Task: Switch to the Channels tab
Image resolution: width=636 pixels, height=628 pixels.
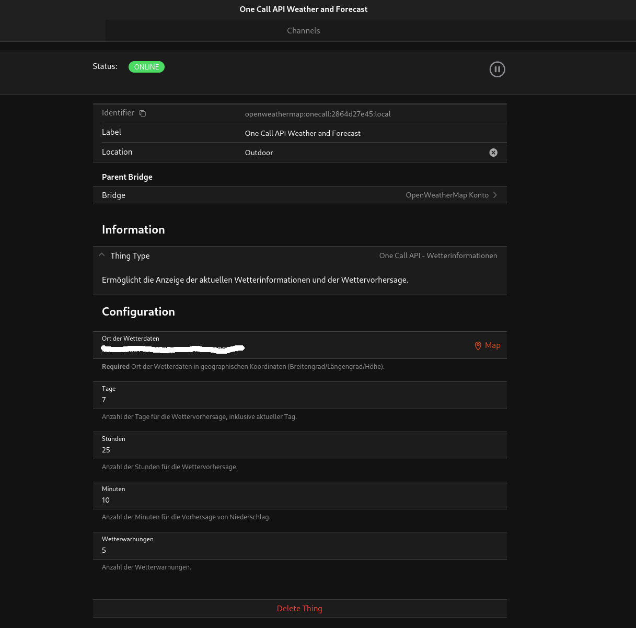Action: [303, 31]
